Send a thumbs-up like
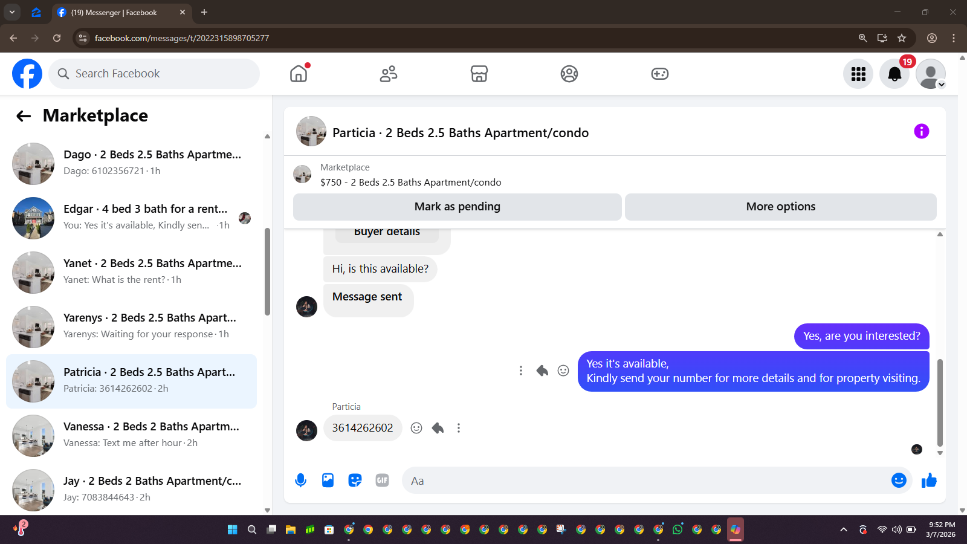This screenshot has width=967, height=544. click(929, 481)
